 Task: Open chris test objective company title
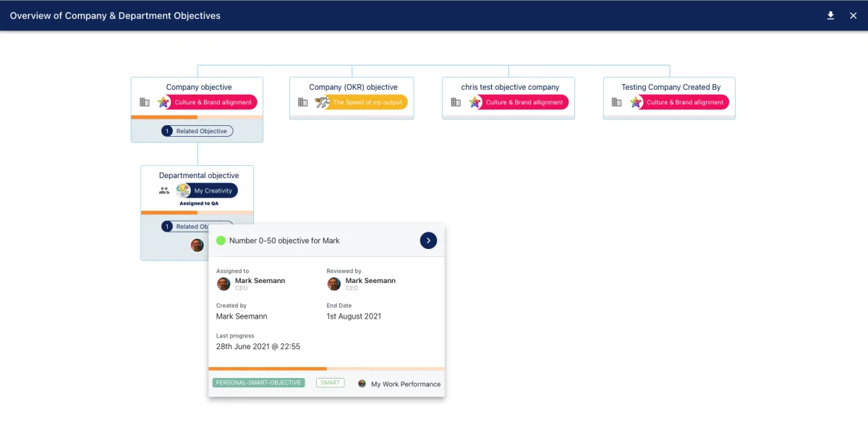click(510, 87)
